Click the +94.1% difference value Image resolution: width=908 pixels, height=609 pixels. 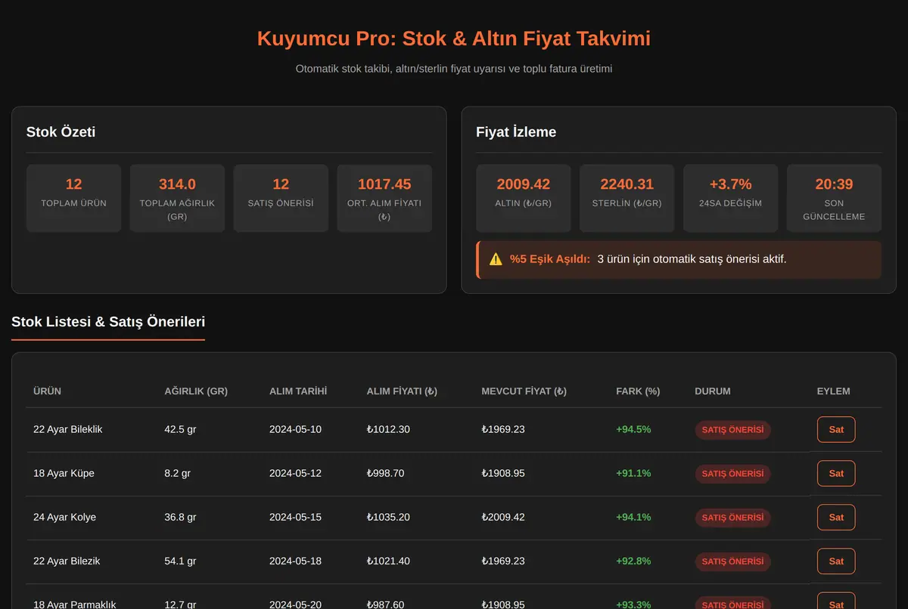tap(633, 517)
